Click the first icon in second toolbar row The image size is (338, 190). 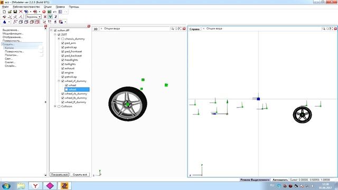[x=4, y=16]
